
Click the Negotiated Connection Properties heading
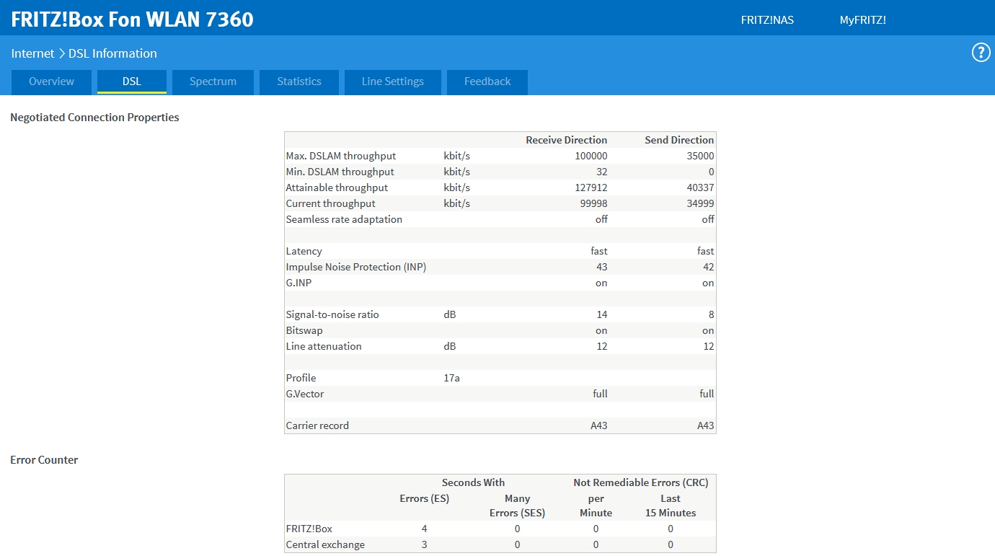click(x=94, y=118)
